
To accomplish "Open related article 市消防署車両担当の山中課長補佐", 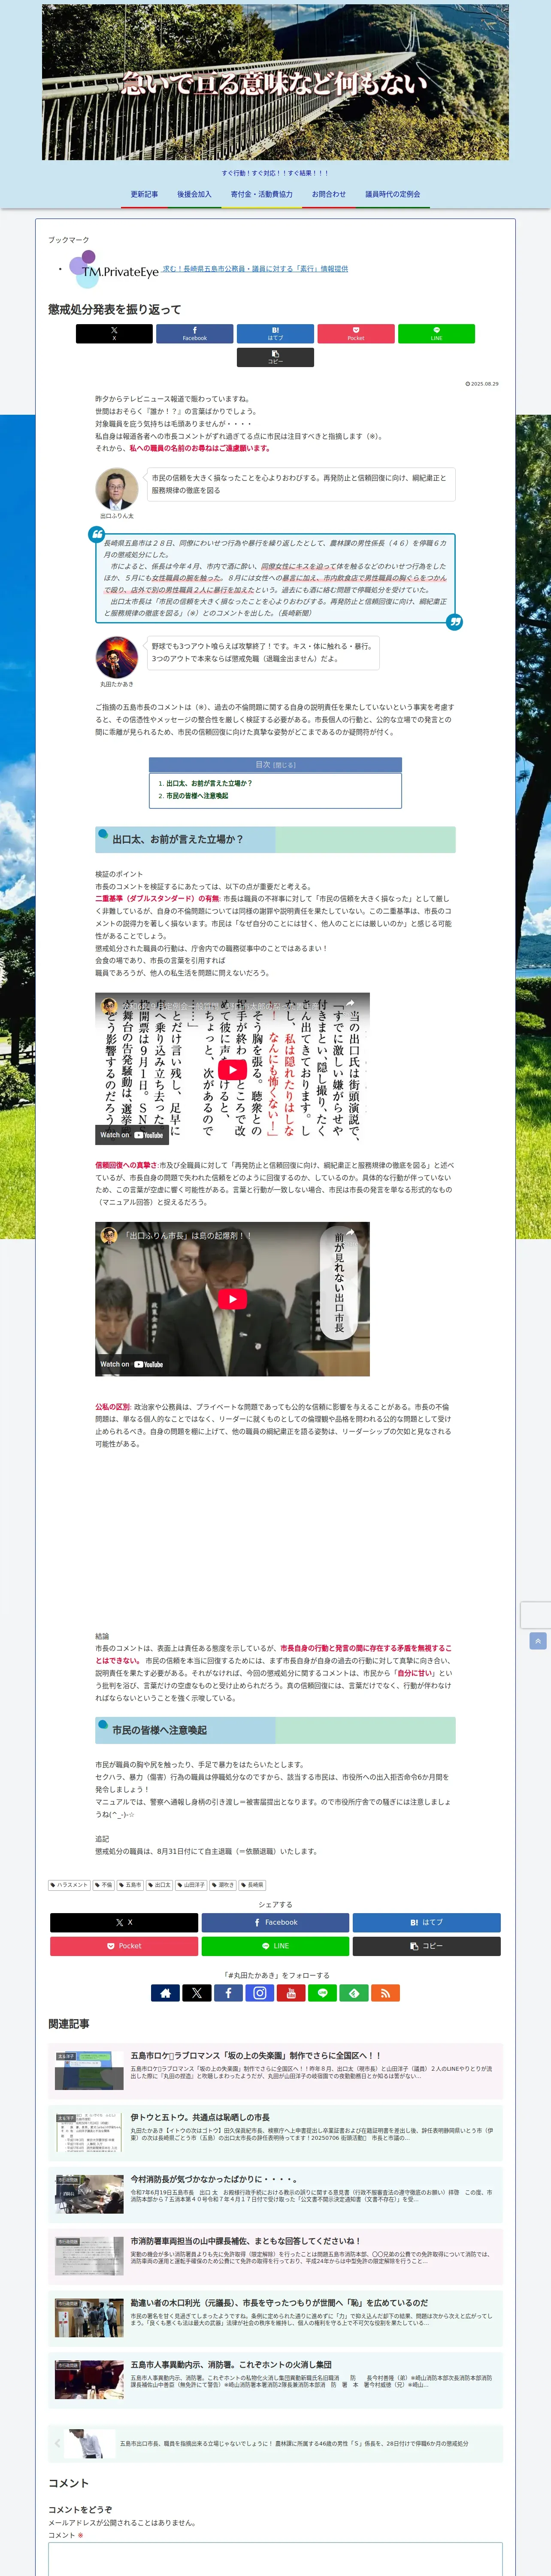I will pos(275,2256).
